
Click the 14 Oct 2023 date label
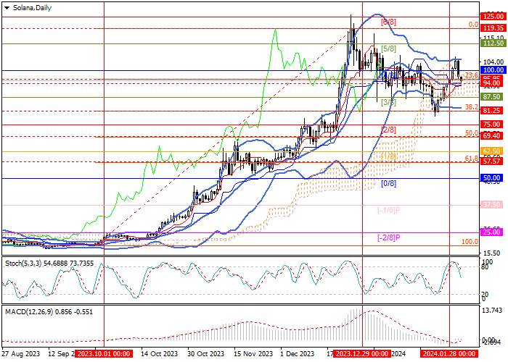[x=160, y=354]
